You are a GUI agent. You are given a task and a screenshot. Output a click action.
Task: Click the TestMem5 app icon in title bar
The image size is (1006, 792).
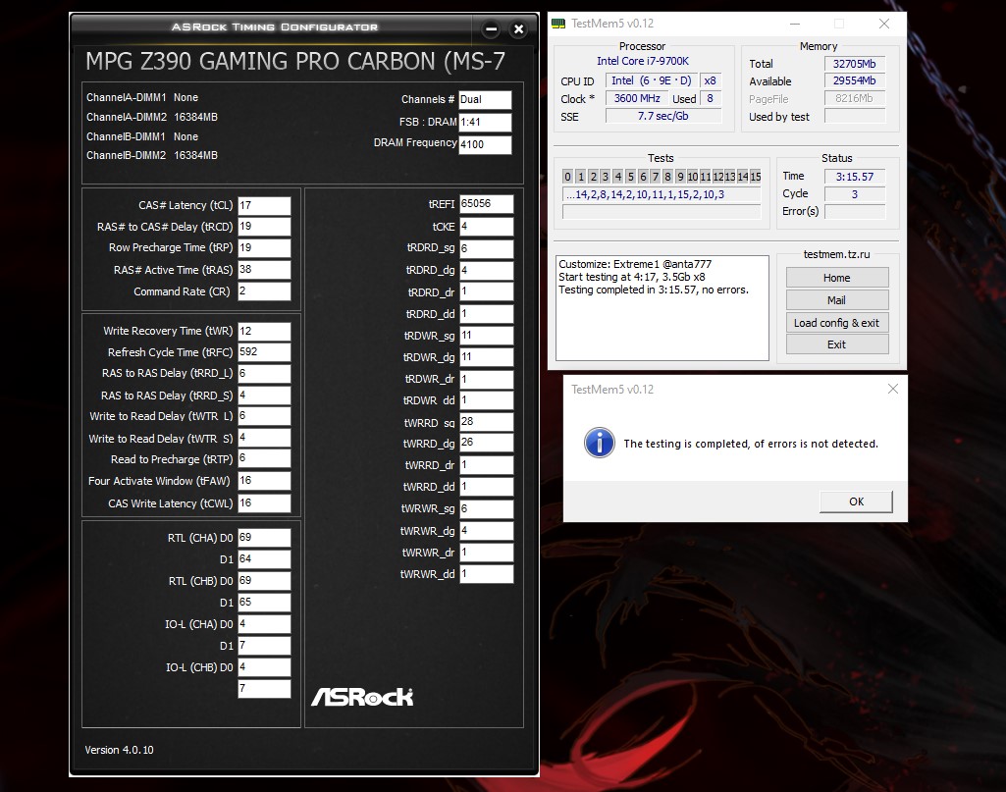click(x=558, y=24)
